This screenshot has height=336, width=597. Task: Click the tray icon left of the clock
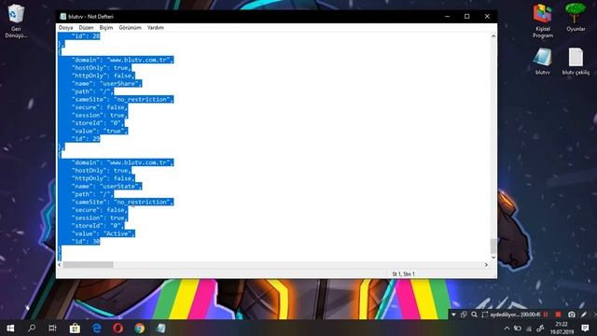(540, 329)
